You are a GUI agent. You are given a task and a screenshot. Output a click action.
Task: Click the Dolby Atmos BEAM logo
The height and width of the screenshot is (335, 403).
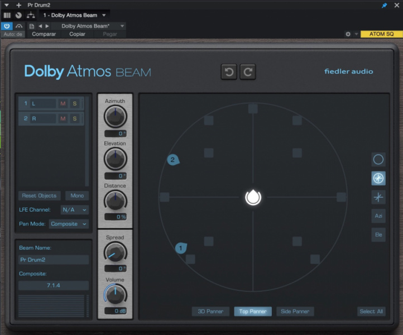tap(88, 71)
